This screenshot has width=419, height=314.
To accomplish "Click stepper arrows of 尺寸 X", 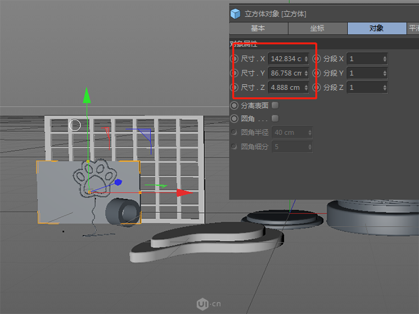I will click(x=306, y=59).
